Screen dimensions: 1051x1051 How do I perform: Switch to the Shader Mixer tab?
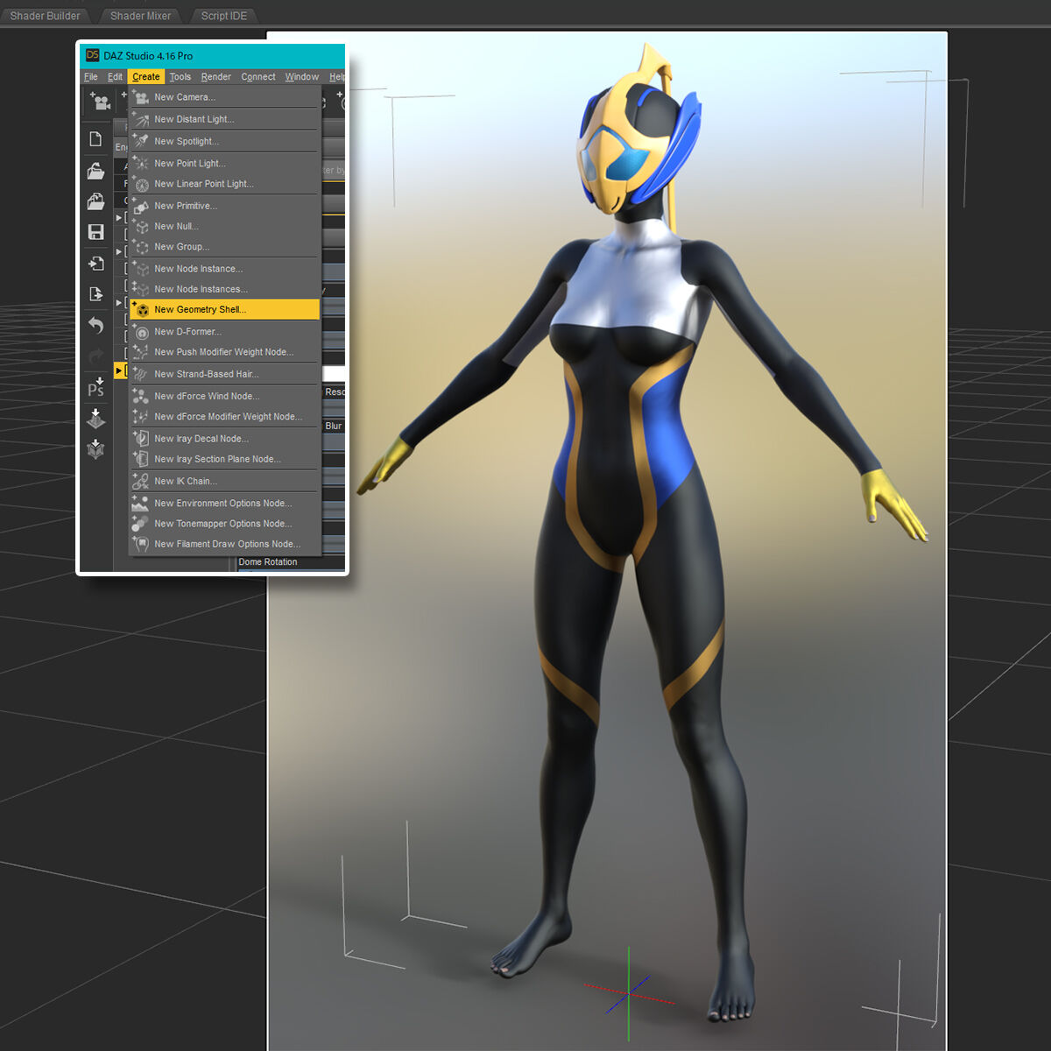(139, 15)
